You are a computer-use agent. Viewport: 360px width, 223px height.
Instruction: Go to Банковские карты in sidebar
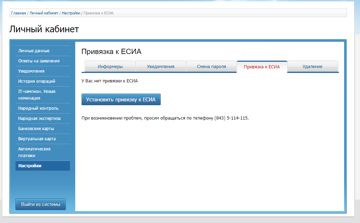tap(36, 129)
